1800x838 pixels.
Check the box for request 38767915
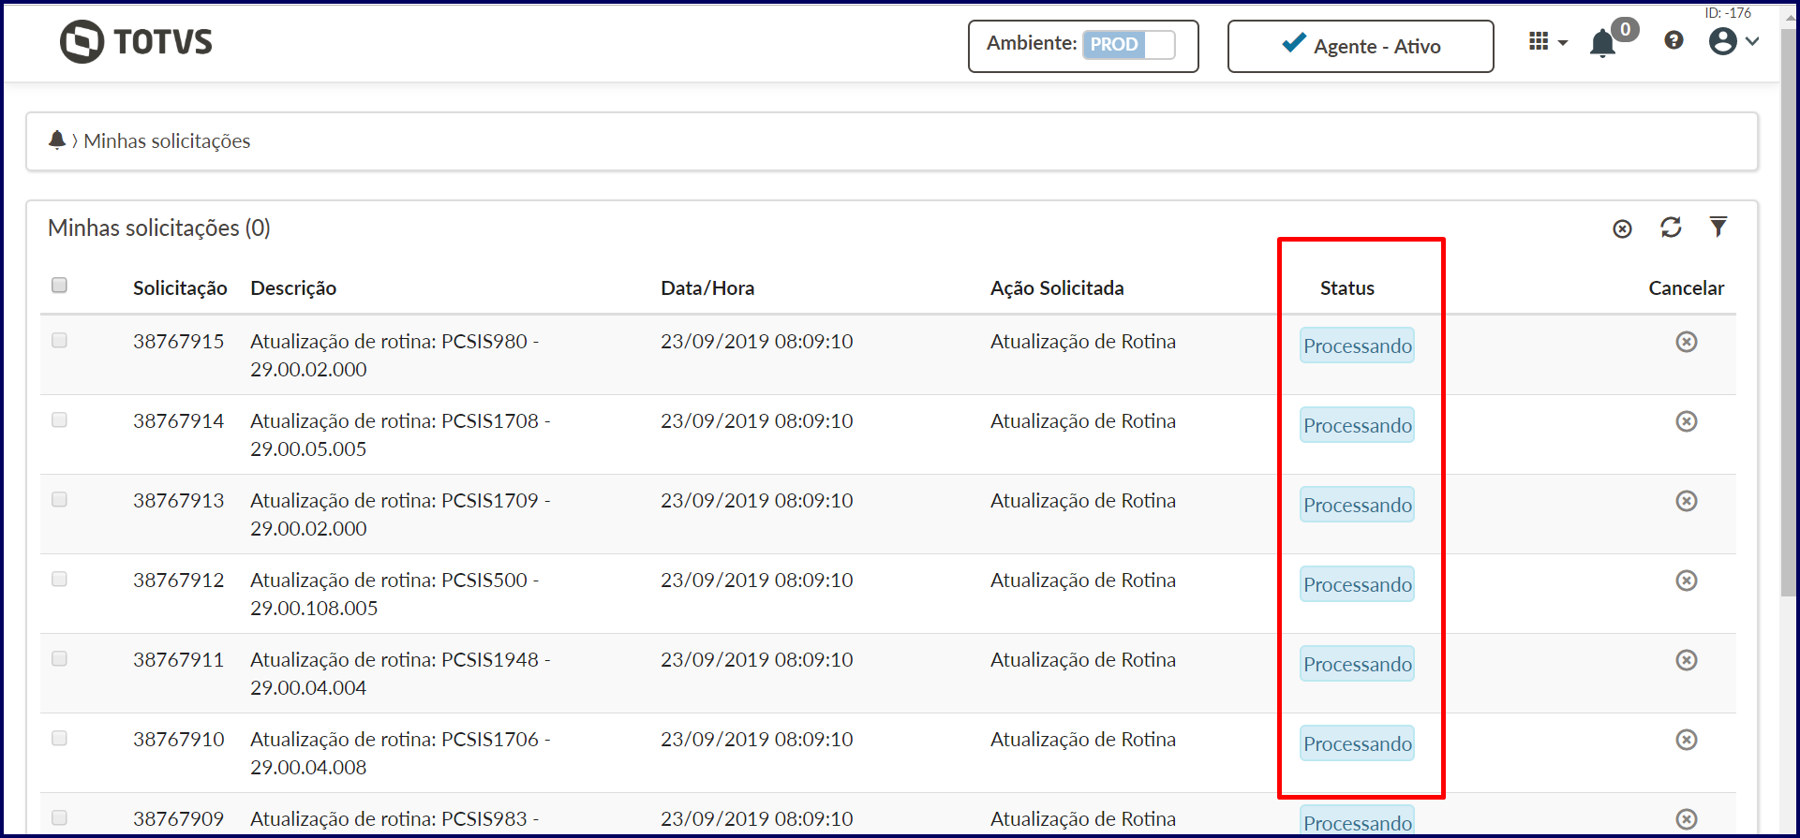(59, 340)
